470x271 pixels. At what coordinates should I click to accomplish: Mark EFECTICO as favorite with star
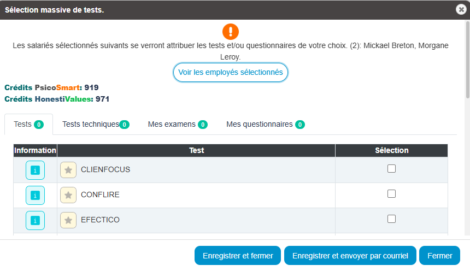click(x=68, y=220)
